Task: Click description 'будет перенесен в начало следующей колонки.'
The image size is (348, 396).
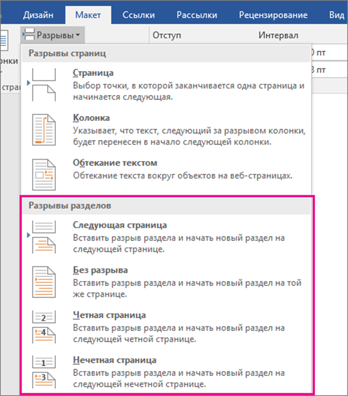Action: pos(172,142)
